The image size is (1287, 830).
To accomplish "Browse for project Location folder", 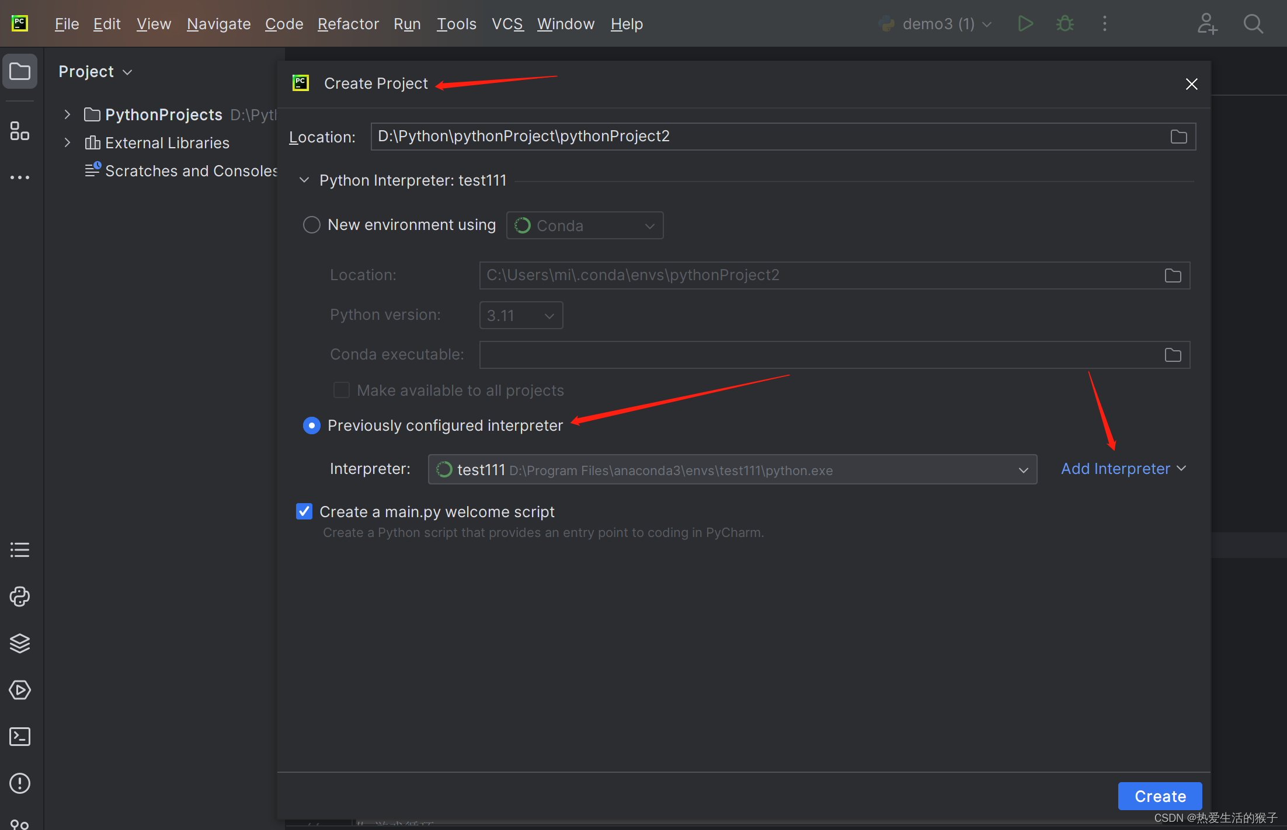I will (x=1179, y=137).
